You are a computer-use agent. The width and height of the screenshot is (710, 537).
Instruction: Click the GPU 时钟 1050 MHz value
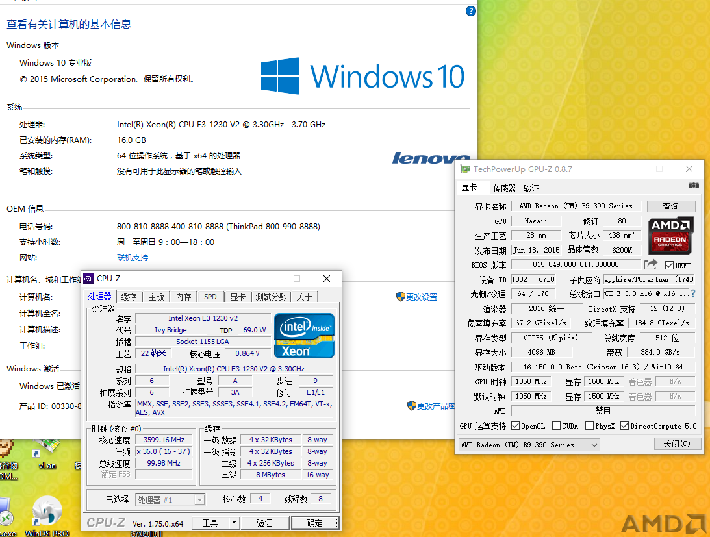click(x=531, y=382)
